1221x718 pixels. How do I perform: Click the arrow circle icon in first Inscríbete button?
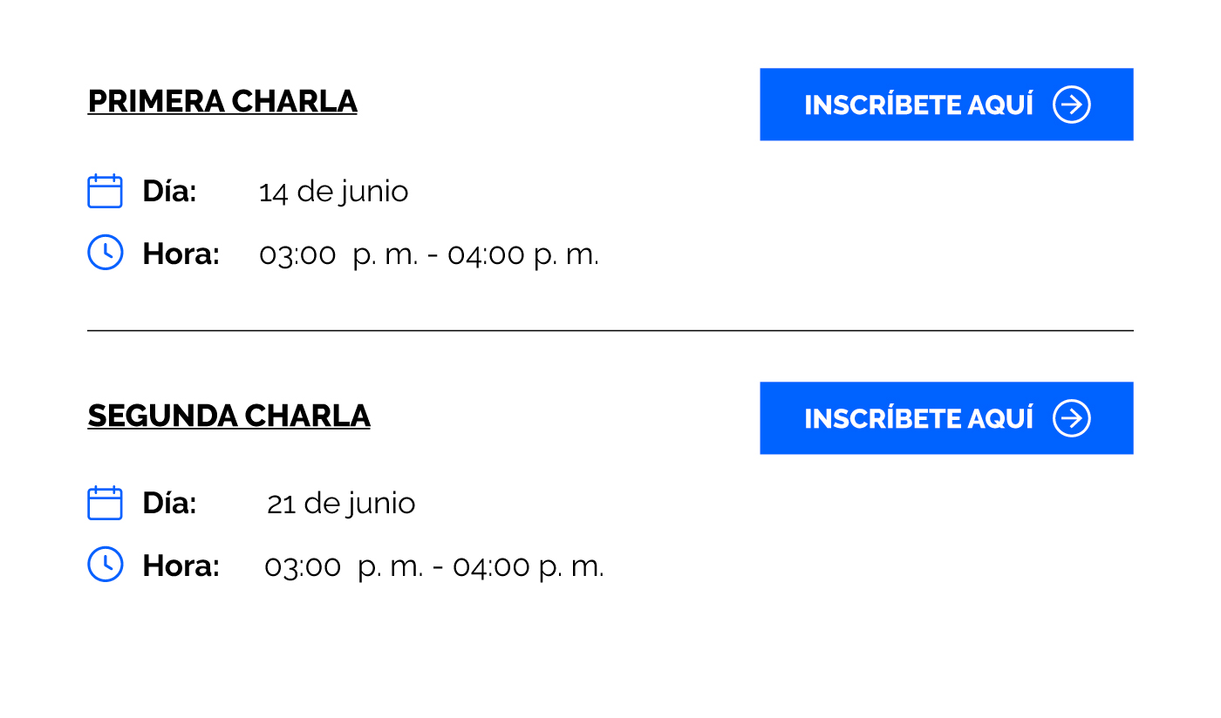click(x=1072, y=105)
